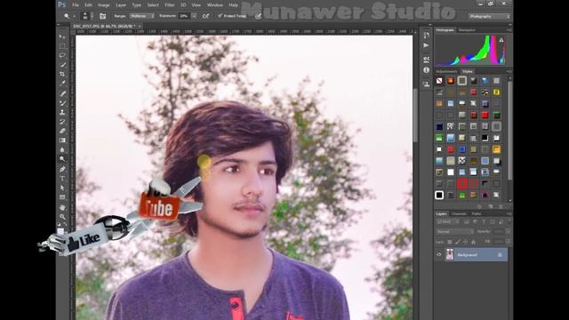The height and width of the screenshot is (320, 569).
Task: Select the Path Selection tool
Action: click(62, 188)
